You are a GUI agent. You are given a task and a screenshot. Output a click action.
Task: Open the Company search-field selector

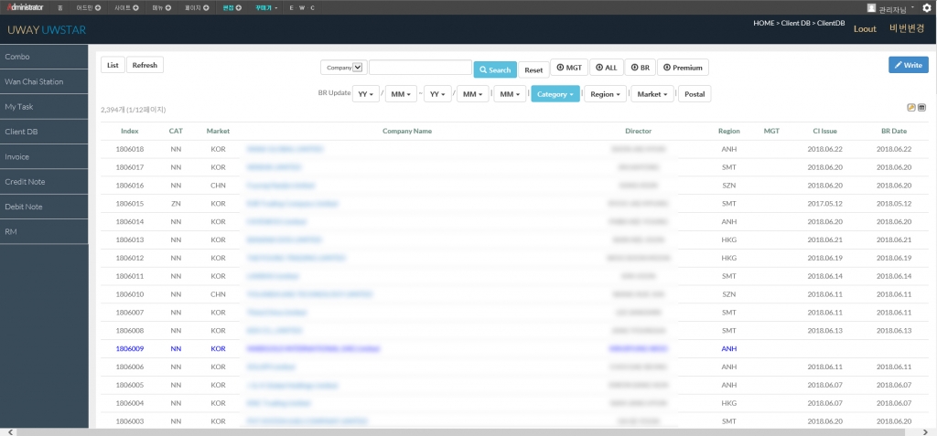(x=342, y=68)
